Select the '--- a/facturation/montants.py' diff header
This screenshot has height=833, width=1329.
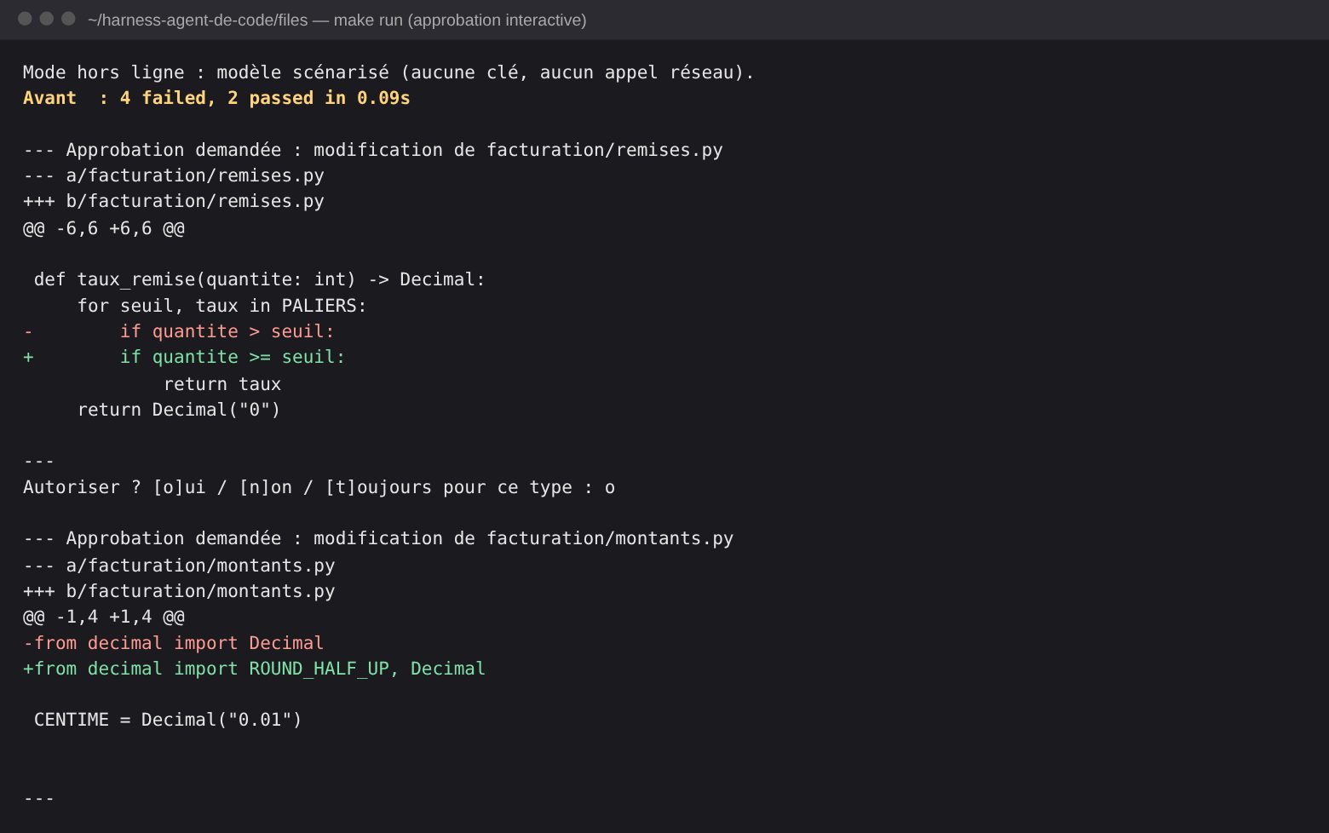(x=179, y=566)
